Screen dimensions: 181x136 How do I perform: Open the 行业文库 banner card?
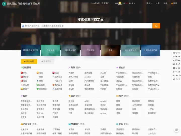coord(51,50)
